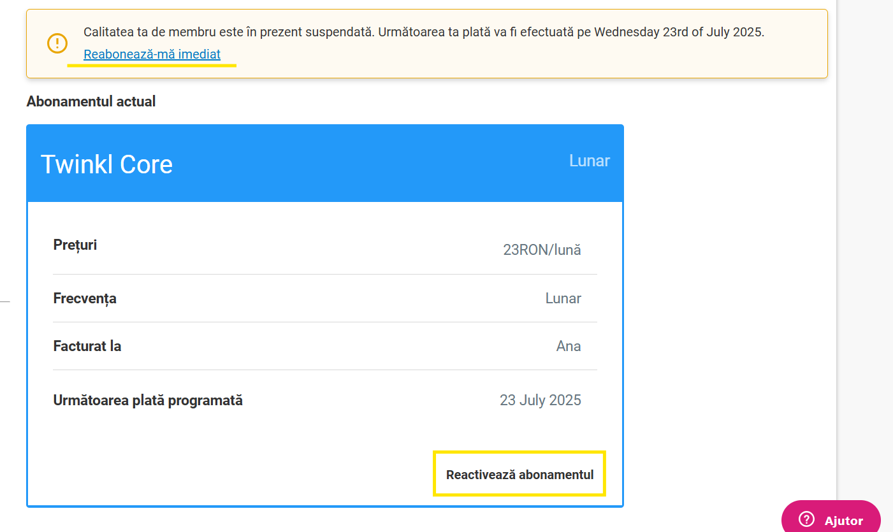
Task: Open the Reabonează-mă imediat link
Action: (152, 54)
